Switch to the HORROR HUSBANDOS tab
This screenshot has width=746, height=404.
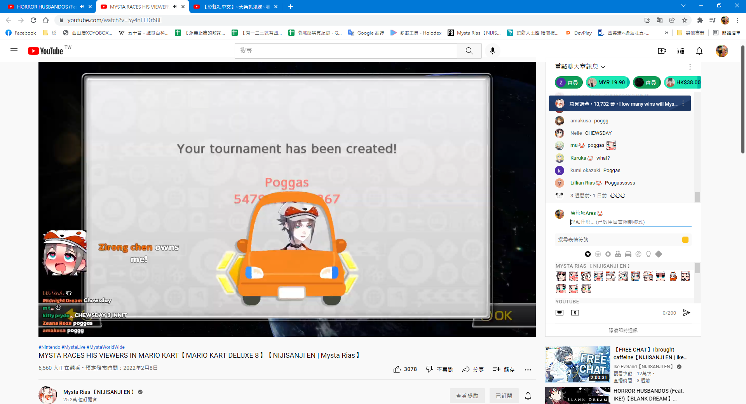(x=46, y=7)
